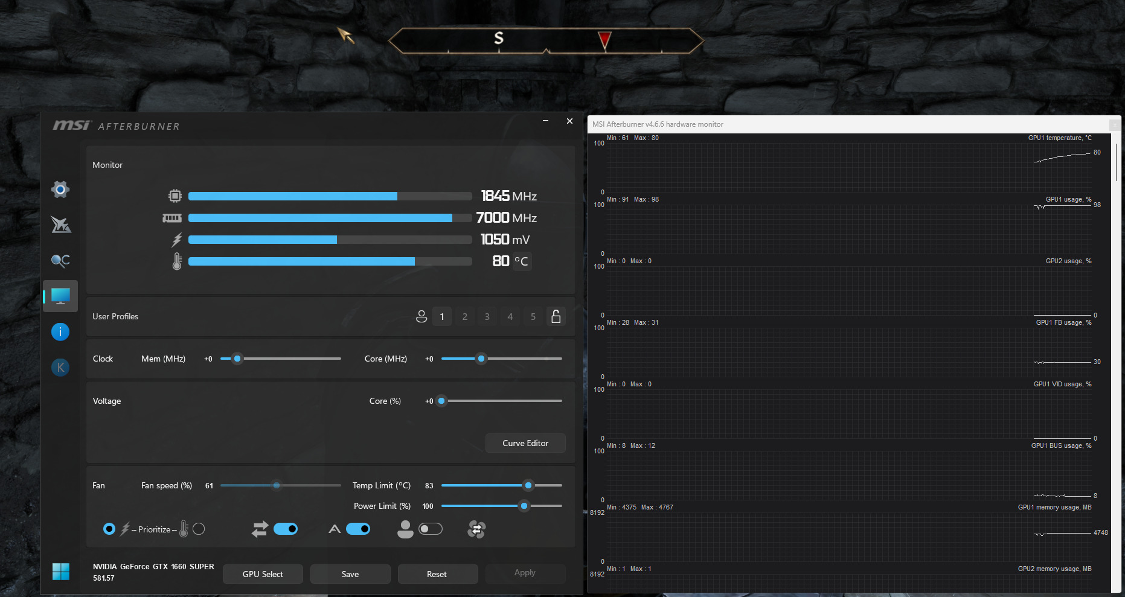Select user profile 1
The image size is (1125, 597).
pyautogui.click(x=442, y=316)
